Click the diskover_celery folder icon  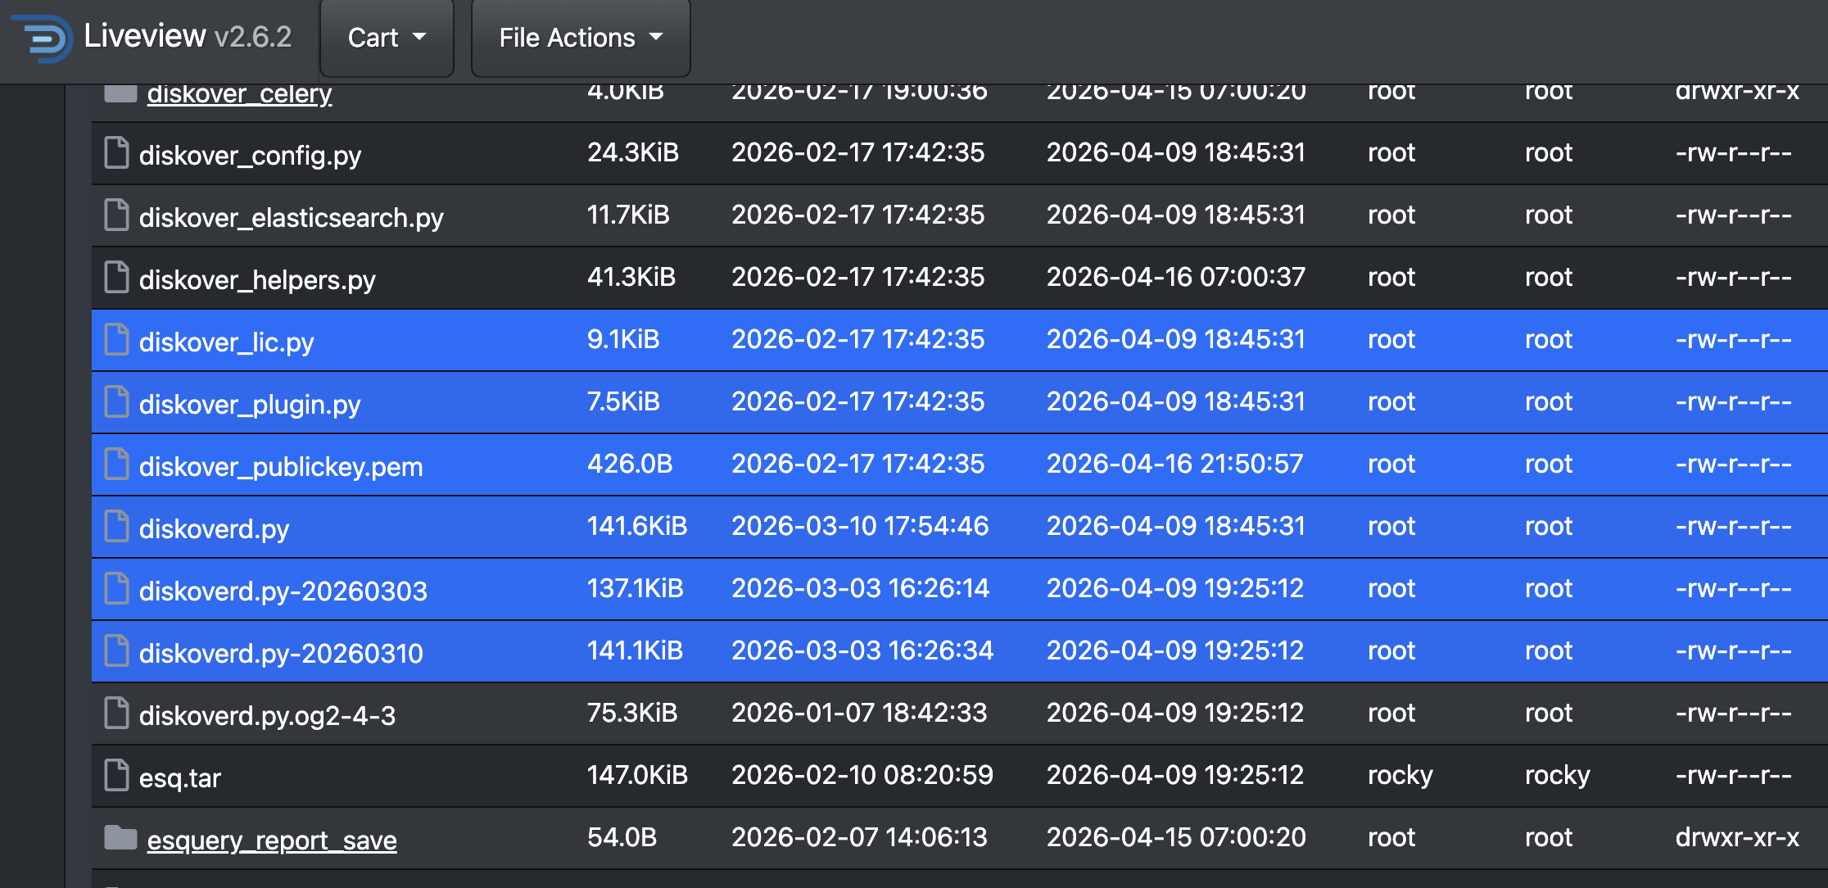(120, 93)
